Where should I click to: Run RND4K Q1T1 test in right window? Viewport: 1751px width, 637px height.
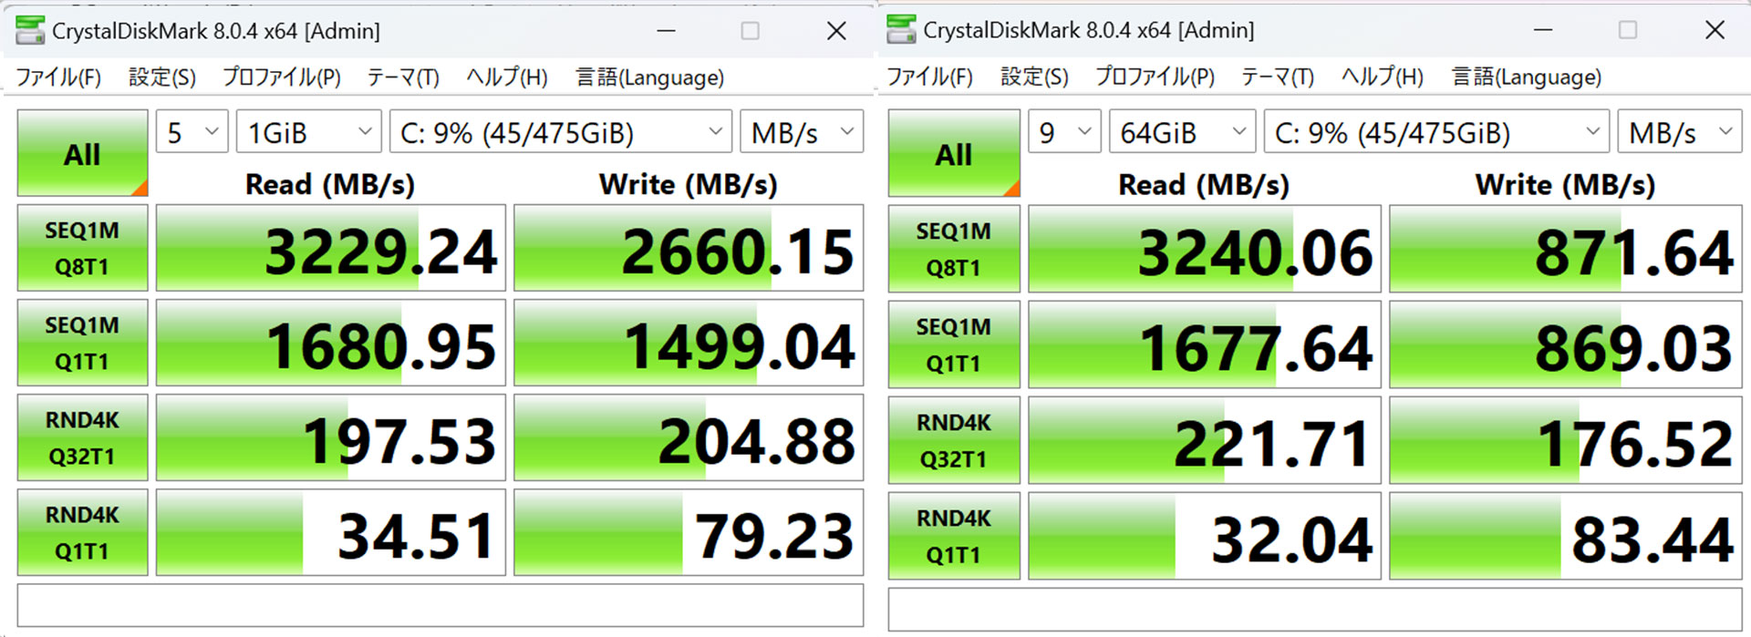[954, 536]
